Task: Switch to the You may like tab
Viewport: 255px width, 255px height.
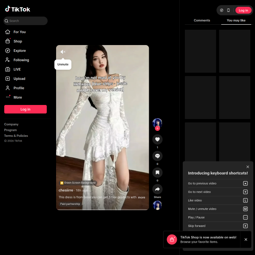Action: coord(236,20)
